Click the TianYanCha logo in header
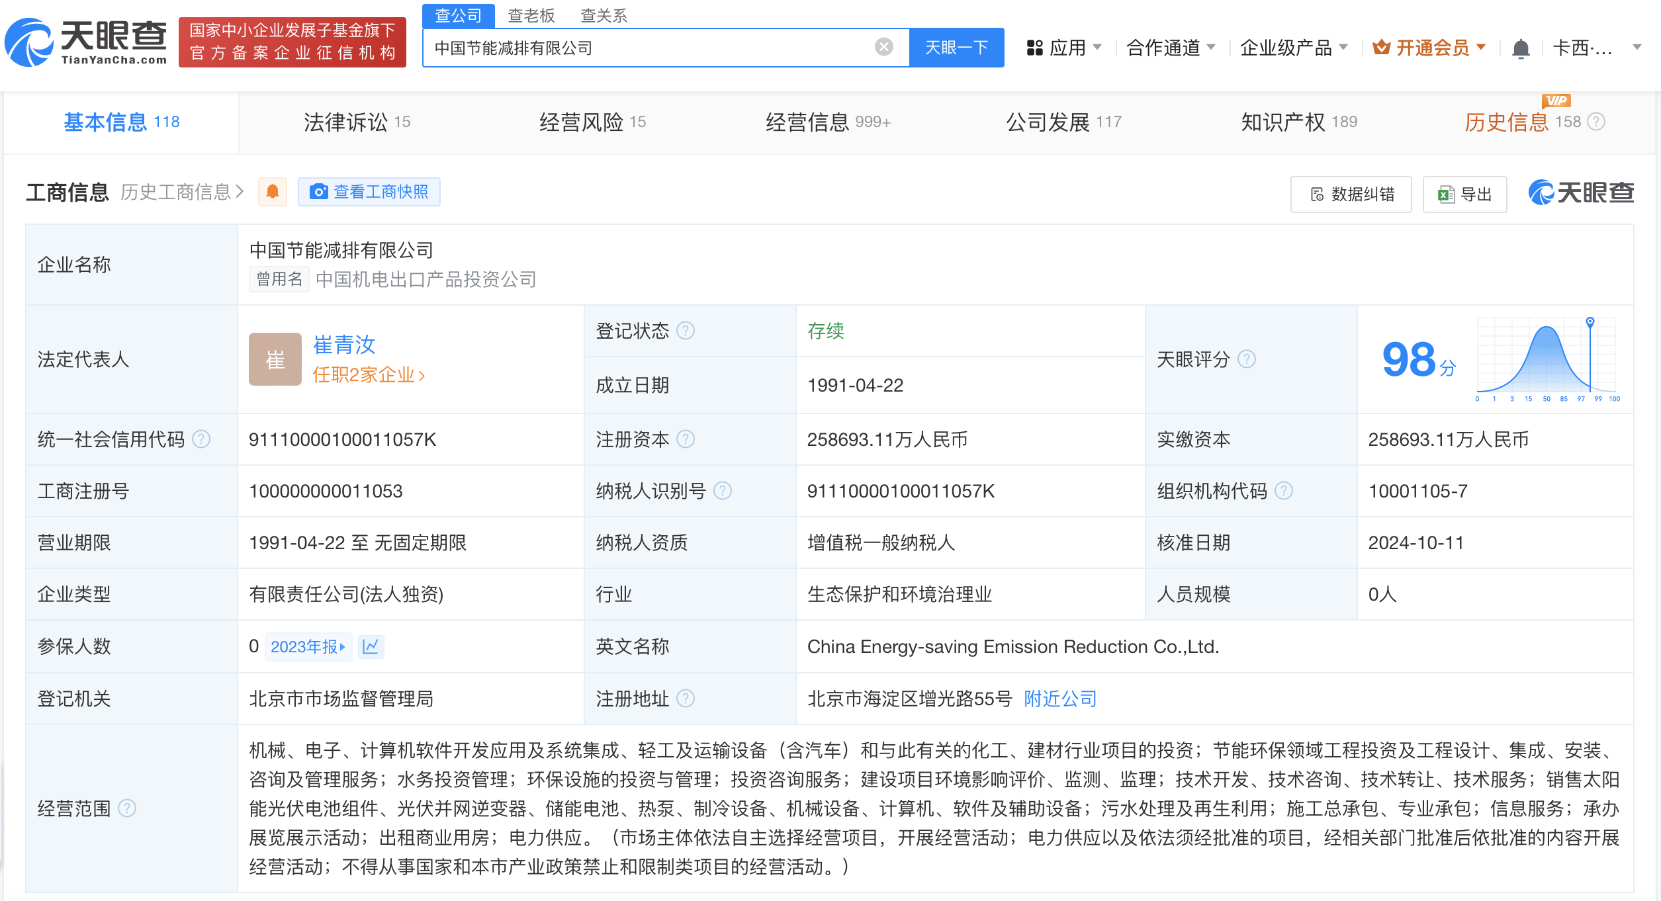Screen dimensions: 1661x901 click(86, 42)
